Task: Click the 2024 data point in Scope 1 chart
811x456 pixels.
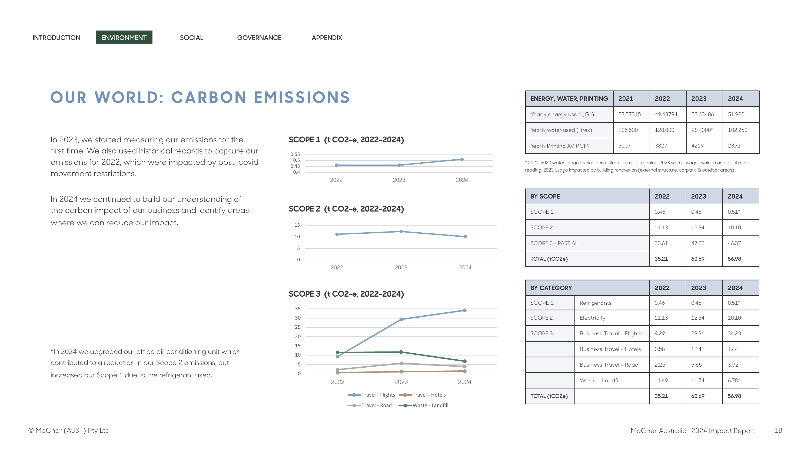Action: pos(462,159)
